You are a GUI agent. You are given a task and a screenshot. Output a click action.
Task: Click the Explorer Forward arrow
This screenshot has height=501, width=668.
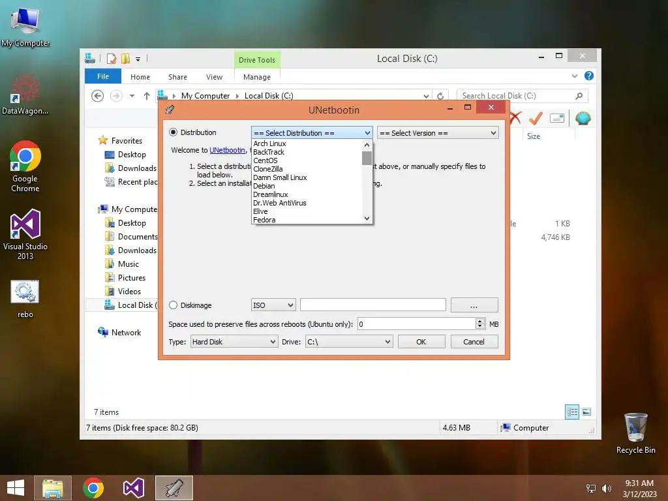[116, 96]
